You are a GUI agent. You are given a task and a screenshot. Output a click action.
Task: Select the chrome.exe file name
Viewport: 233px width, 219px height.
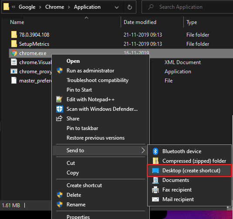coord(33,53)
